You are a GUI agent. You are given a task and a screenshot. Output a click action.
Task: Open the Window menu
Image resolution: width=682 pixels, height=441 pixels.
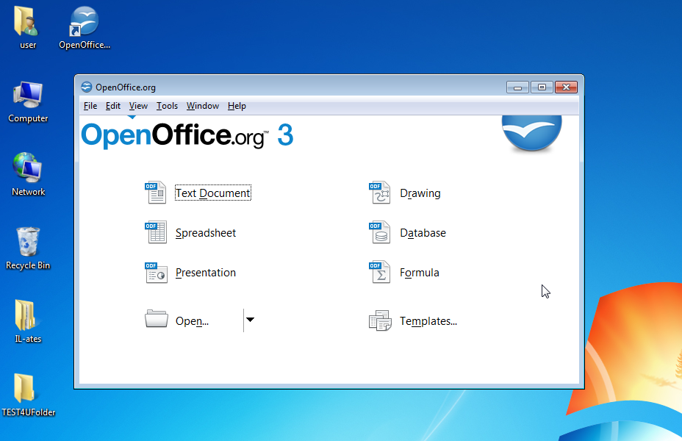[x=203, y=106]
